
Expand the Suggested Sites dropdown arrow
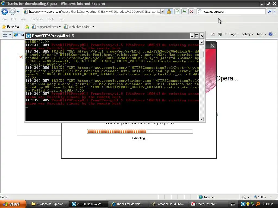[60, 27]
